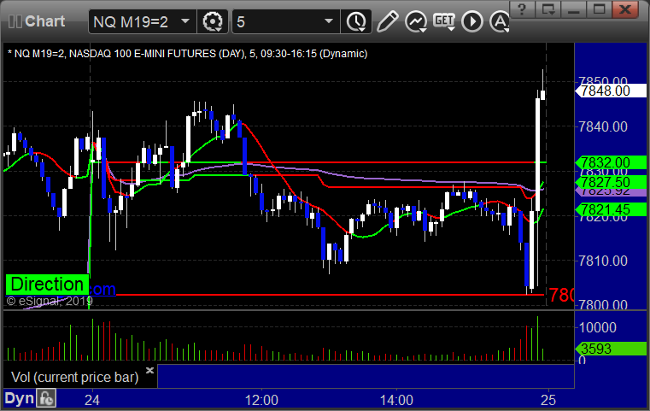Expand the NQ M19=2 symbol dropdown
The height and width of the screenshot is (411, 650).
185,21
